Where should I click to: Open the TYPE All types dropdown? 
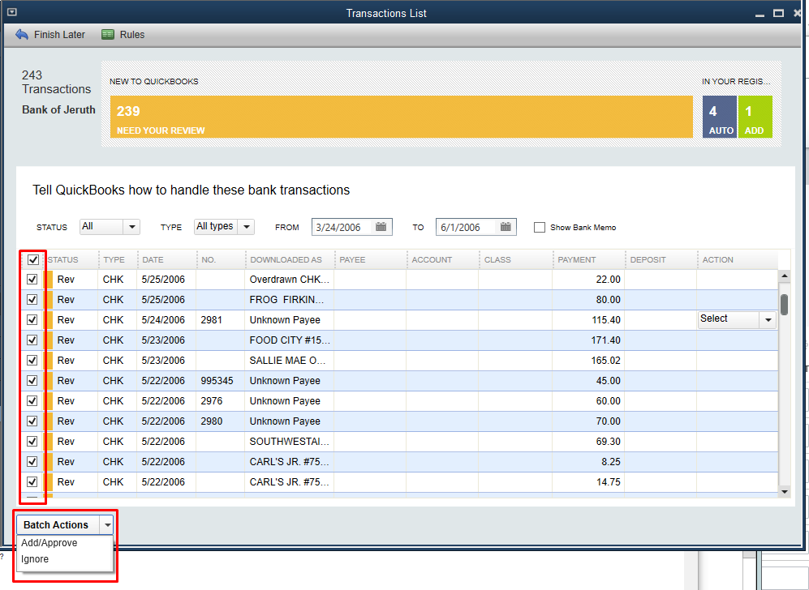click(225, 227)
